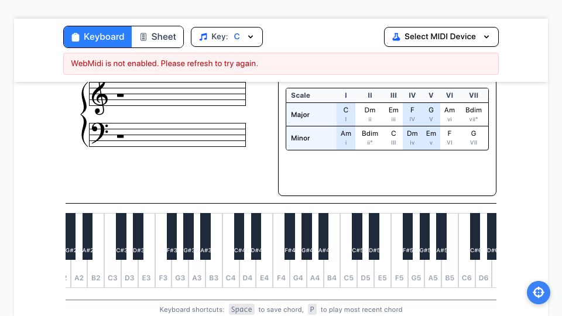Play the D4 white piano key
Screen dimensions: 562x316
click(x=247, y=274)
